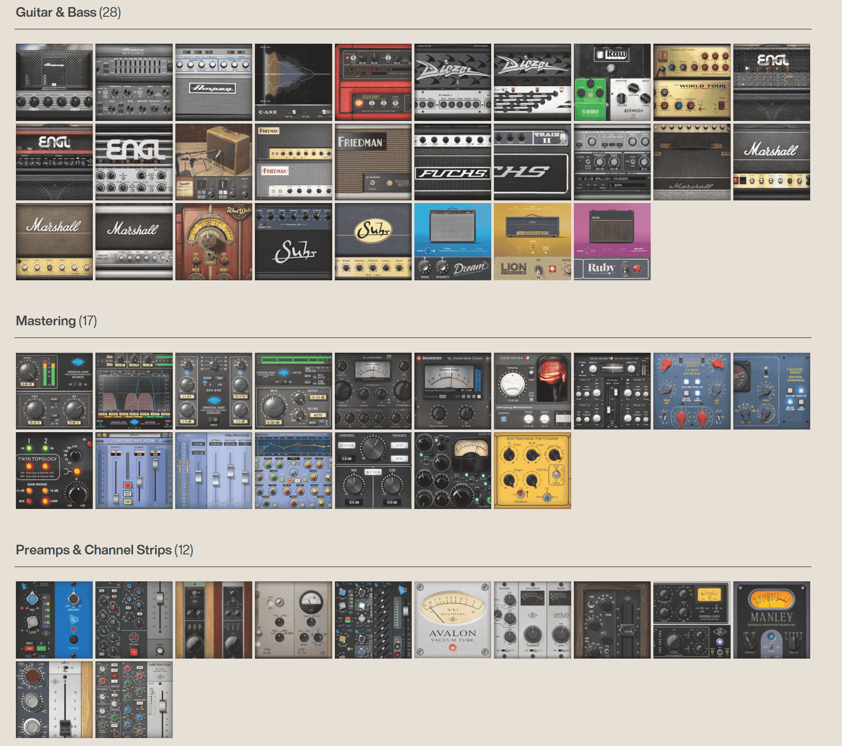Select the Diezel amp with round knobs
The height and width of the screenshot is (746, 842).
coord(453,82)
